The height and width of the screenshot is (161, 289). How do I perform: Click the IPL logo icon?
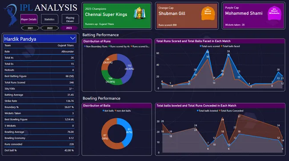[11, 15]
